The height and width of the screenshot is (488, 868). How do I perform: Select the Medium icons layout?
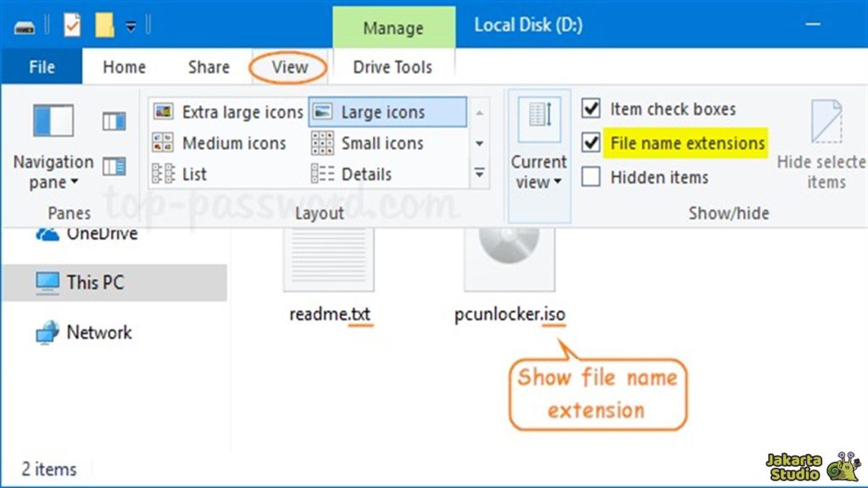pyautogui.click(x=233, y=142)
